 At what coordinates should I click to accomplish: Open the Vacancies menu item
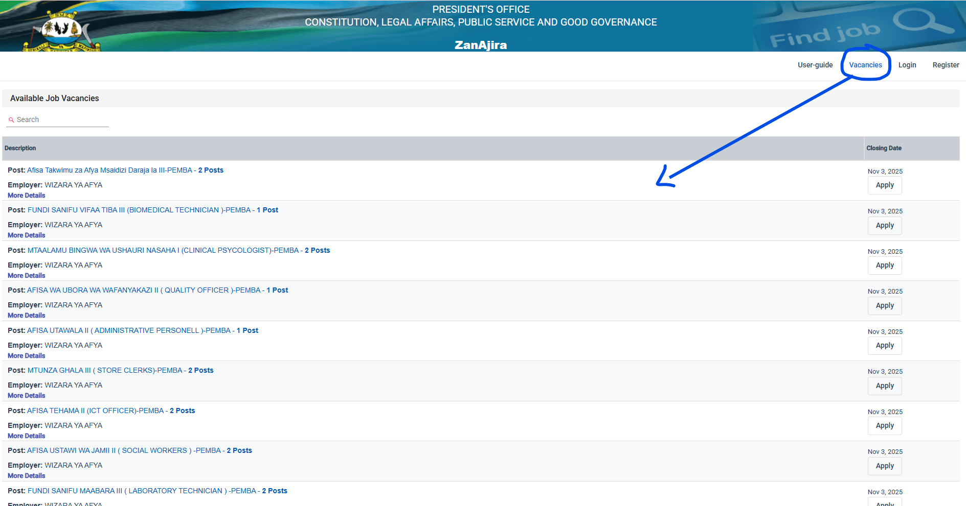(x=865, y=65)
